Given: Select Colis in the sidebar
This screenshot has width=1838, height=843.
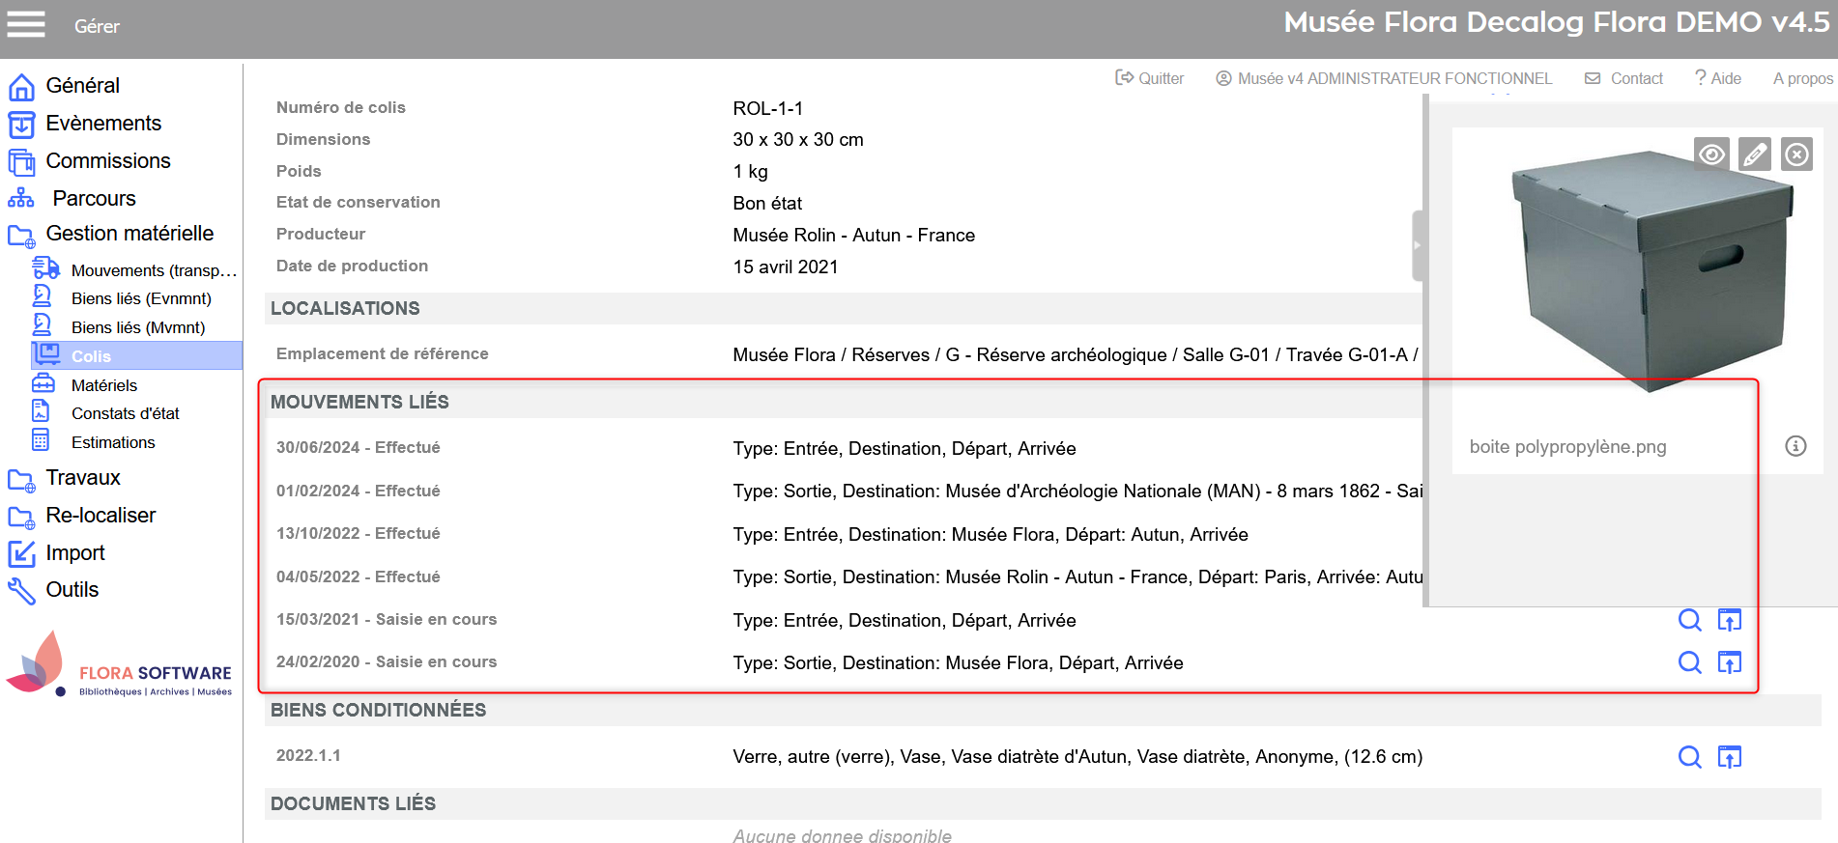Looking at the screenshot, I should click(x=91, y=356).
